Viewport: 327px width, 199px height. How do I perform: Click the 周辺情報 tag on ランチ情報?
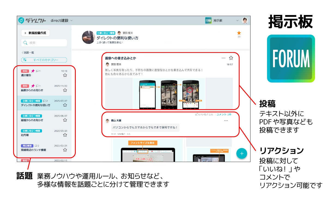point(27,146)
